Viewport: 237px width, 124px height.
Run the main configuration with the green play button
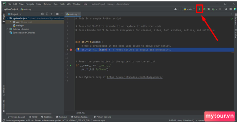(200, 9)
